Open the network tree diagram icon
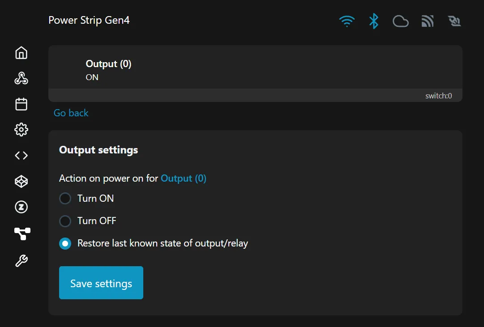This screenshot has height=327, width=484. point(22,234)
